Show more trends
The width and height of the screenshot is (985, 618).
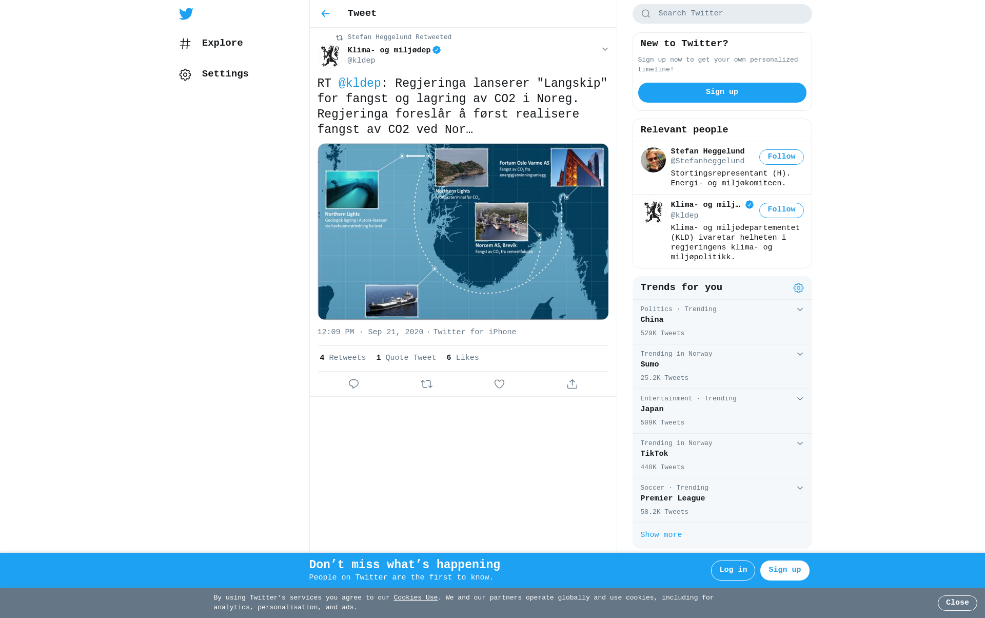pos(661,535)
